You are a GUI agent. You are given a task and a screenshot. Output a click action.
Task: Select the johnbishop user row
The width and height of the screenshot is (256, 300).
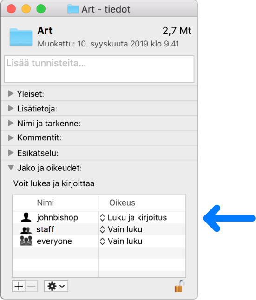click(99, 217)
